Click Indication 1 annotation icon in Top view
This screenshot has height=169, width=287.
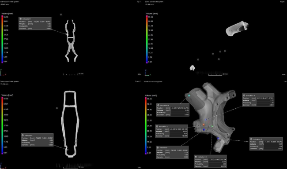click(x=20, y=19)
